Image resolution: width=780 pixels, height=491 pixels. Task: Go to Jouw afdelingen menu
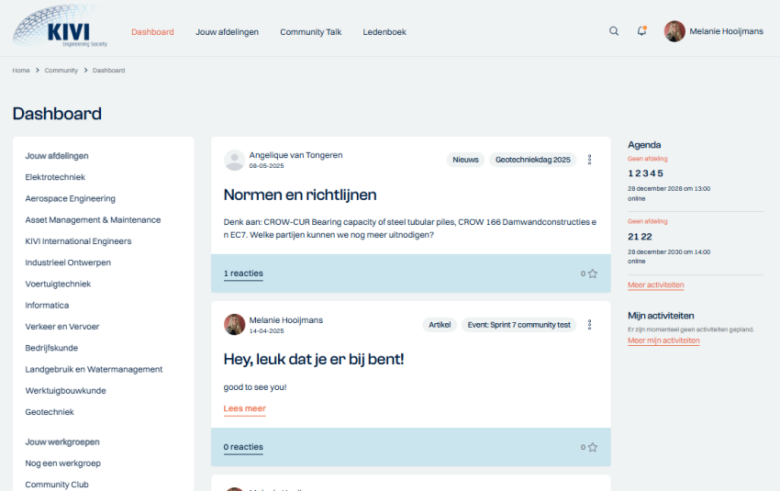coord(227,32)
